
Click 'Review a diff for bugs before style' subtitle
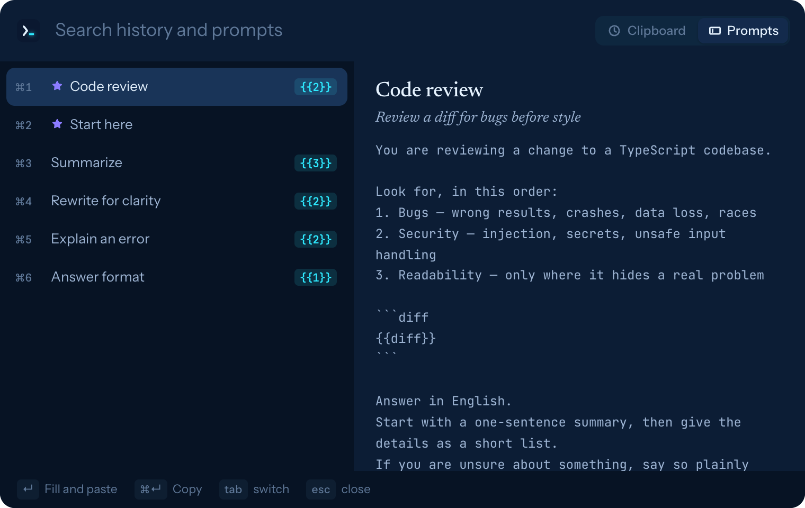coord(478,117)
